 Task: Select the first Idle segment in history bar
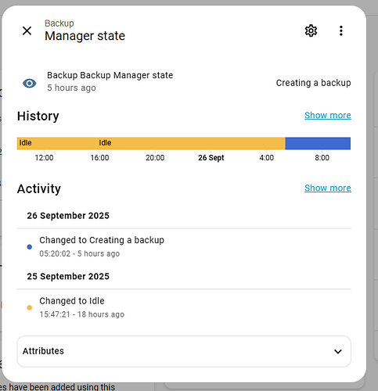pos(57,143)
